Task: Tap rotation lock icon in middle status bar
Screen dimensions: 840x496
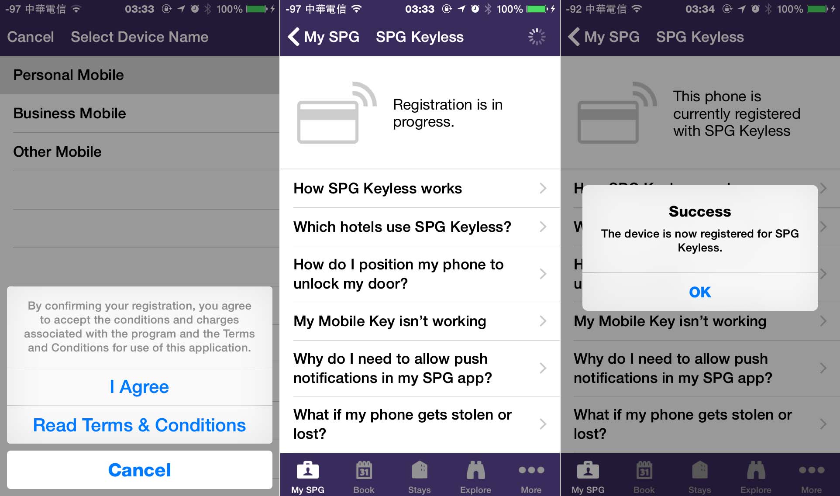Action: click(447, 9)
